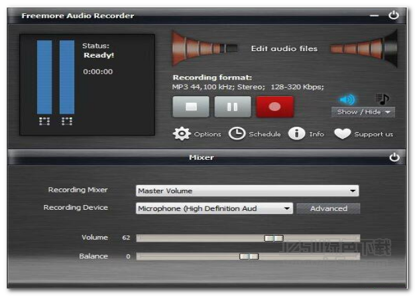Click the Support us label

pyautogui.click(x=374, y=135)
